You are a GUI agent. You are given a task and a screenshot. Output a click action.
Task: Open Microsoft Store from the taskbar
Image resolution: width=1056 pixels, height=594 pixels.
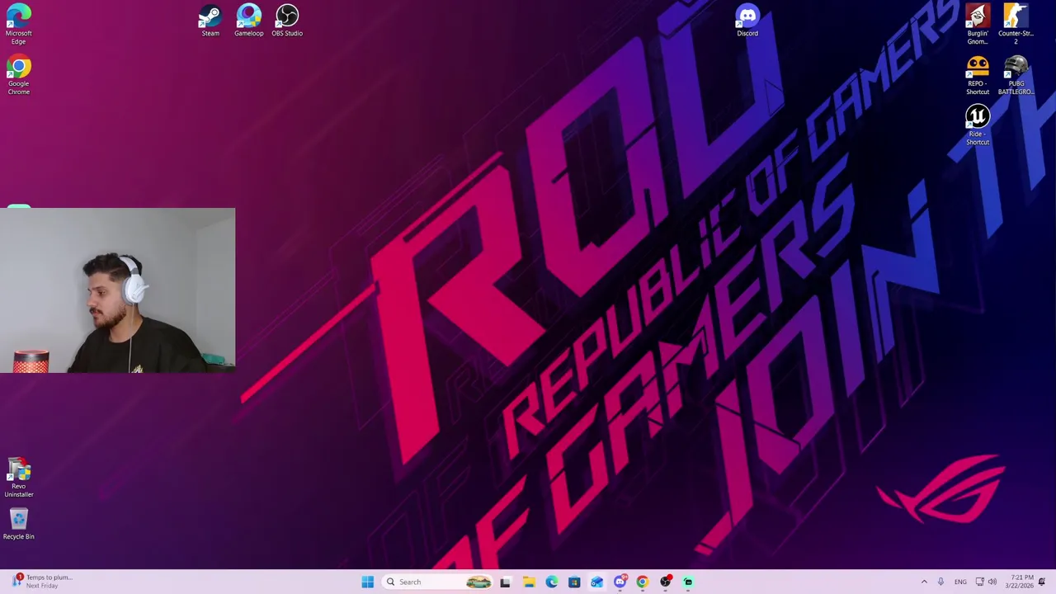(x=574, y=582)
